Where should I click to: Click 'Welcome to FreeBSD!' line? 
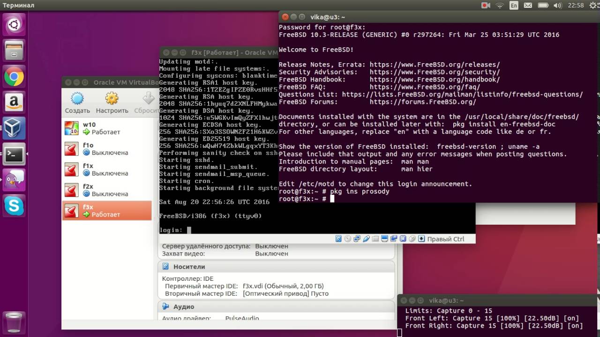tap(316, 50)
